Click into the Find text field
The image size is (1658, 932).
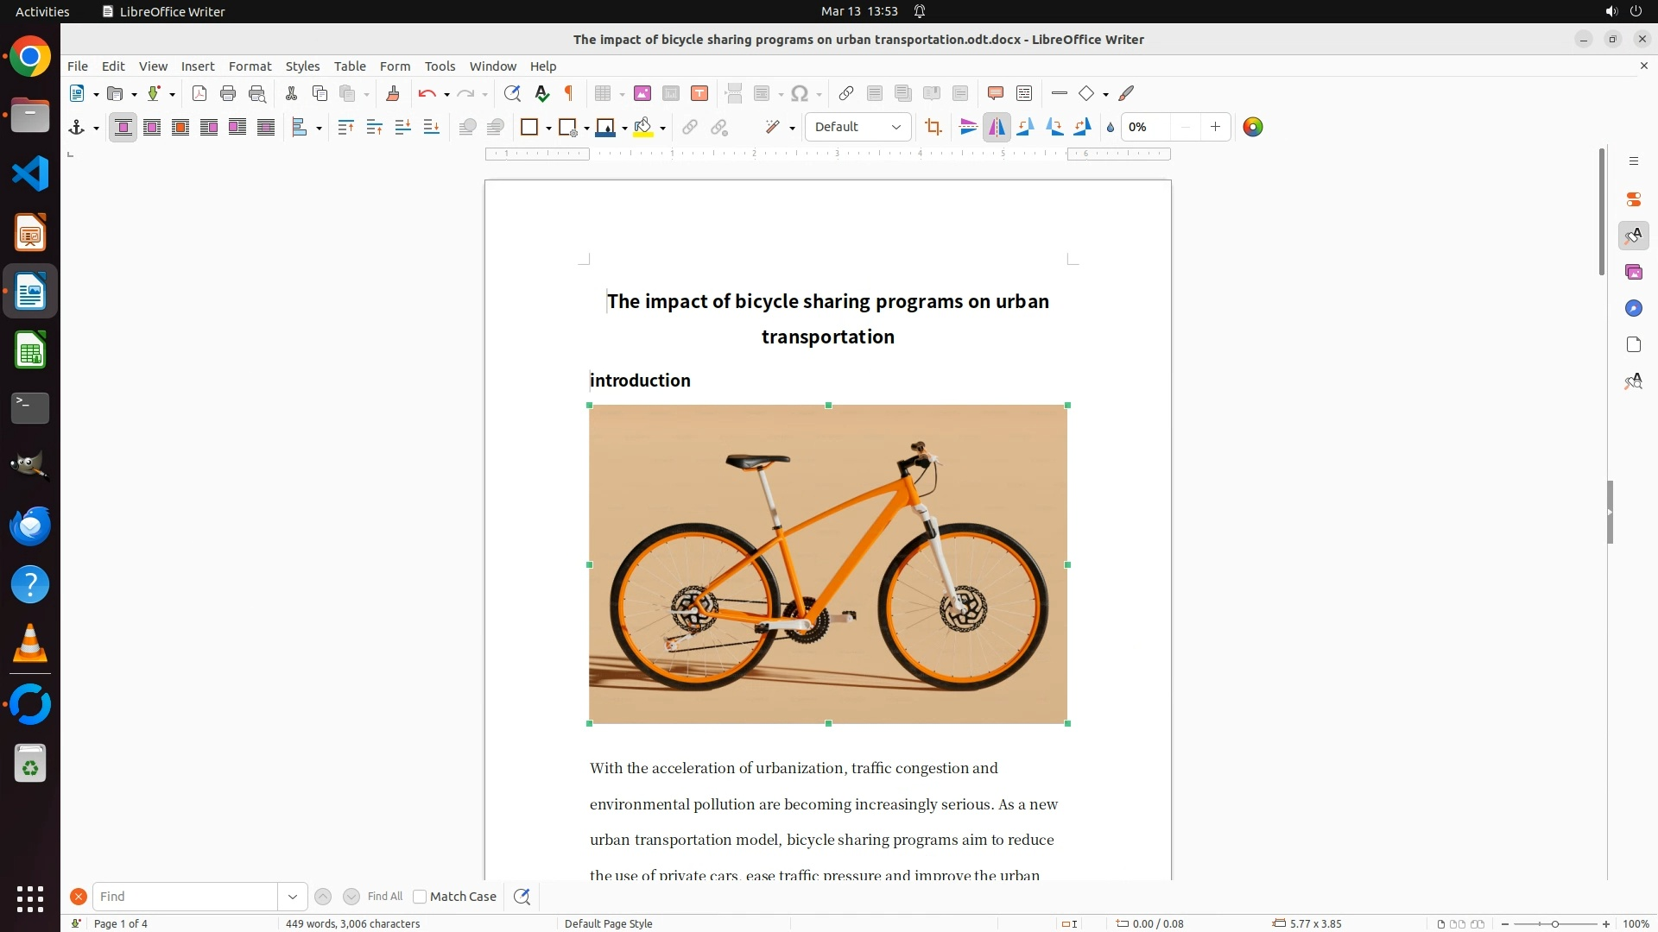point(186,897)
